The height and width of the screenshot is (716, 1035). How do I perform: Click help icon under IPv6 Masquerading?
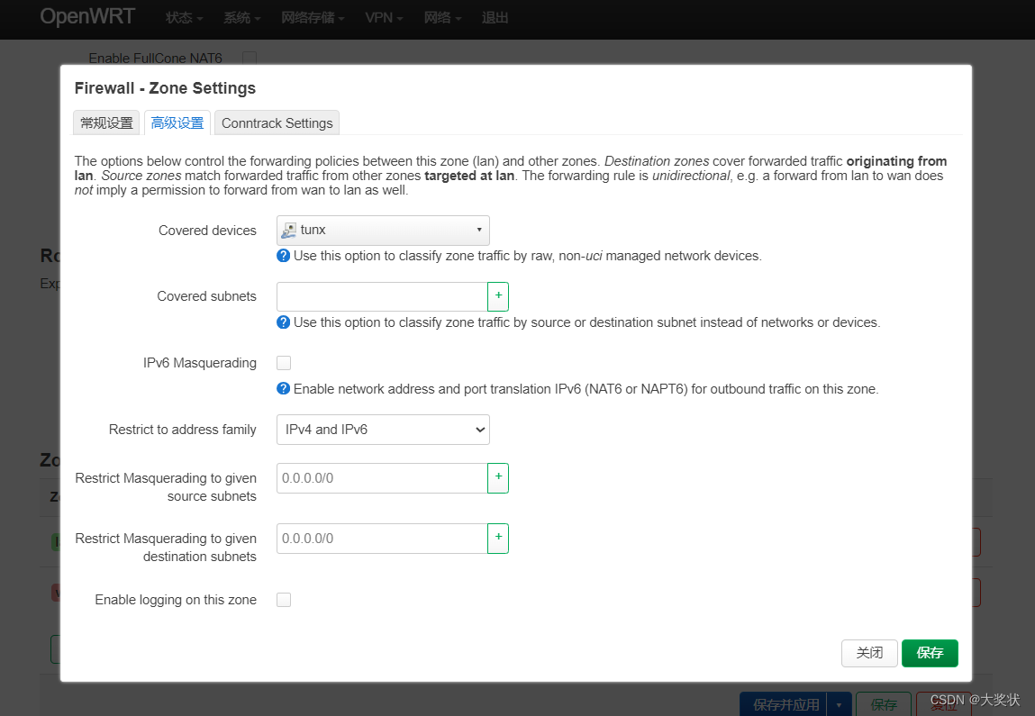[x=284, y=389]
